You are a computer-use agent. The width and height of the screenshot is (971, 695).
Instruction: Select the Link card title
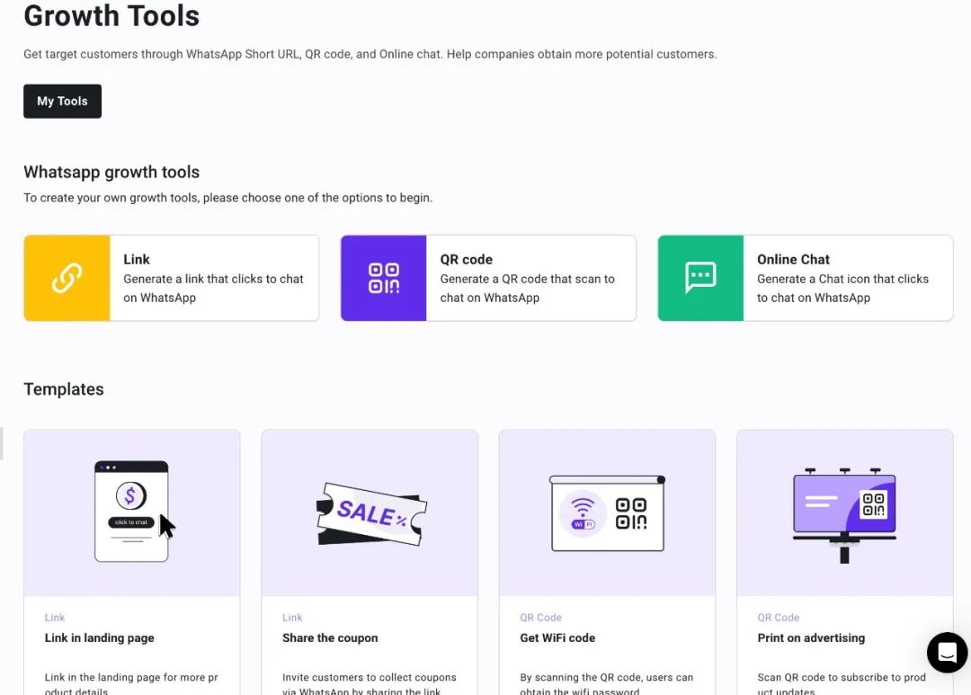(137, 260)
